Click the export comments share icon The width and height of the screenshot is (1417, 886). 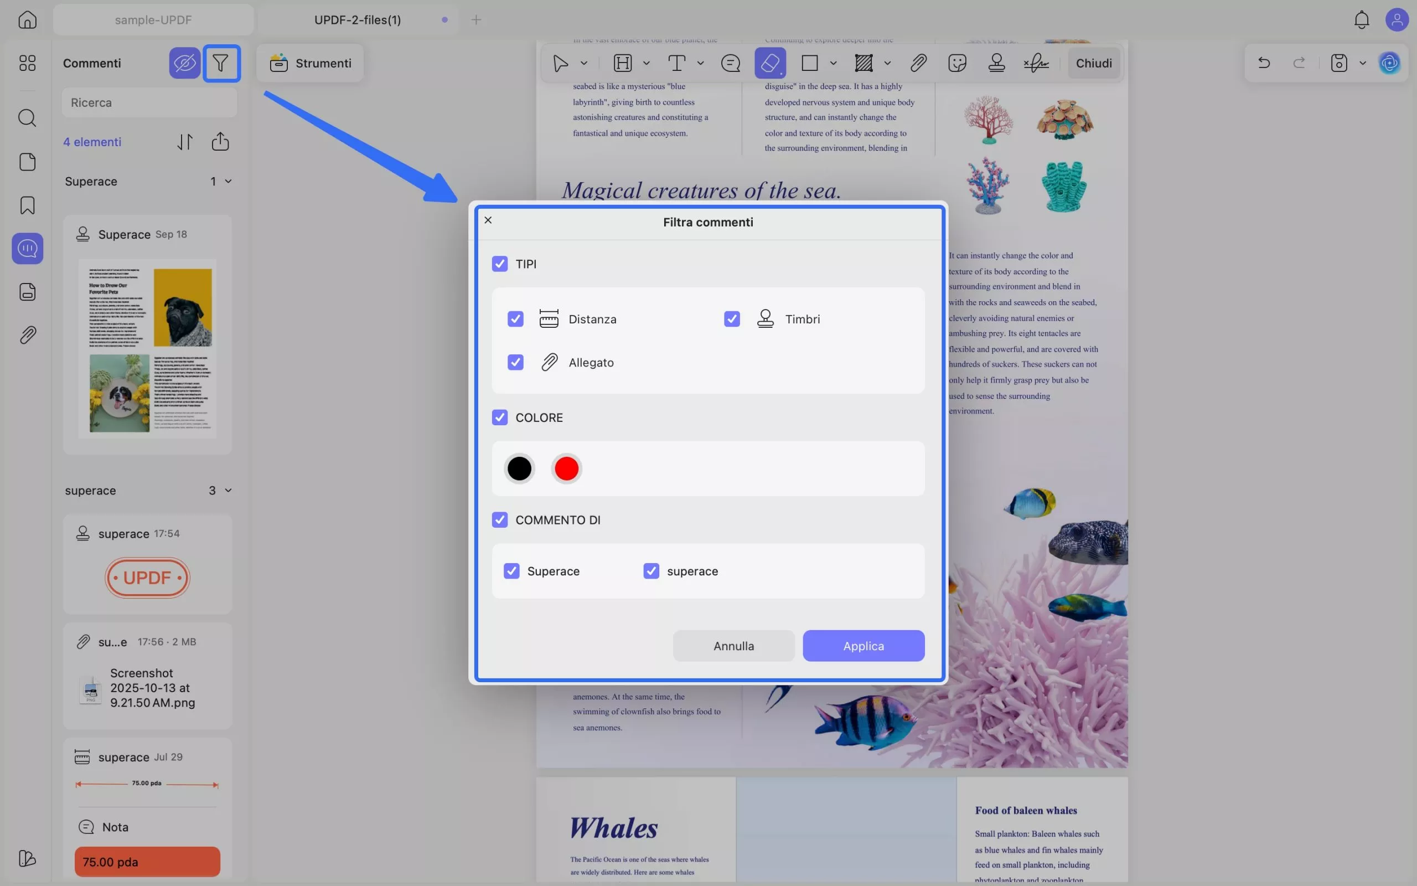coord(220,141)
